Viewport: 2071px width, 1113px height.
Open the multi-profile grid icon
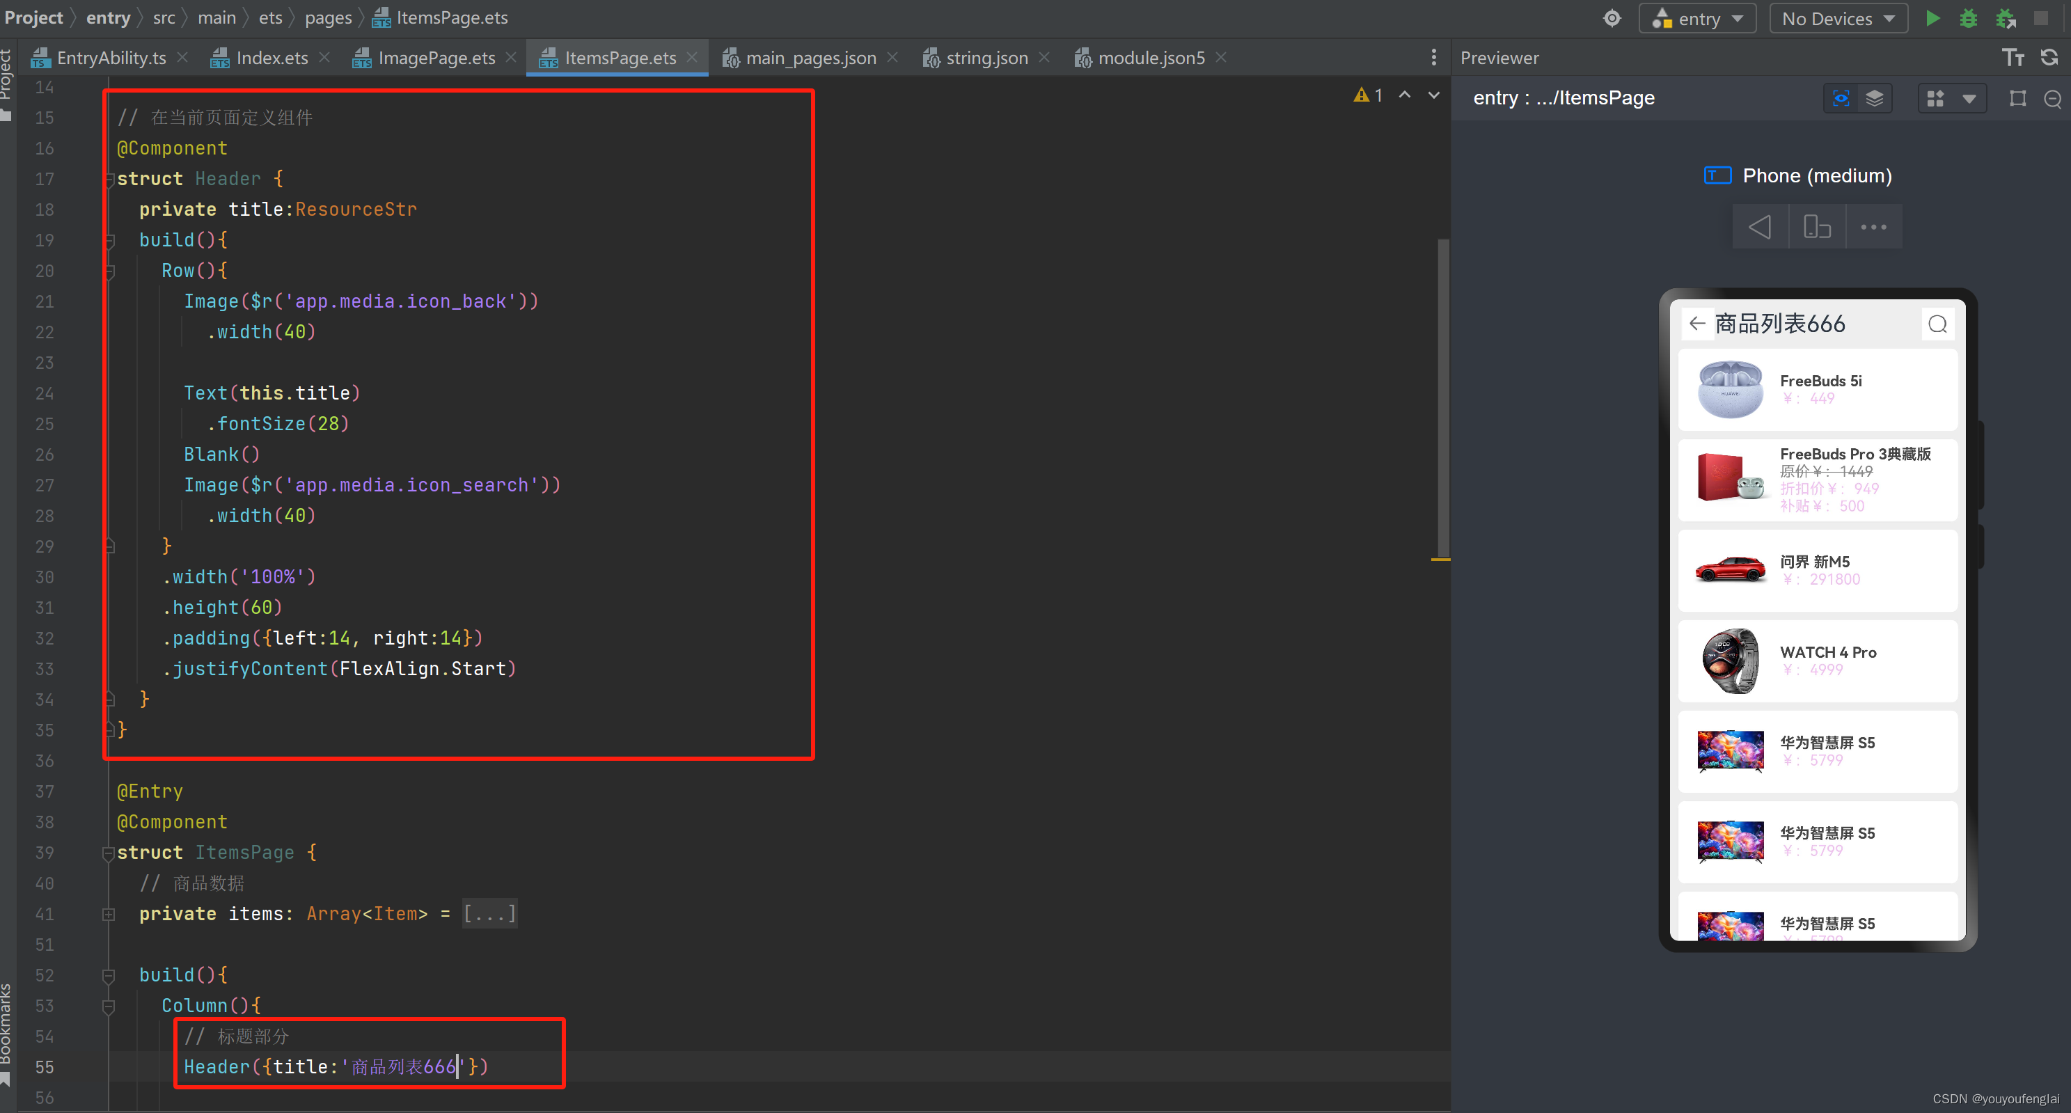(1935, 98)
